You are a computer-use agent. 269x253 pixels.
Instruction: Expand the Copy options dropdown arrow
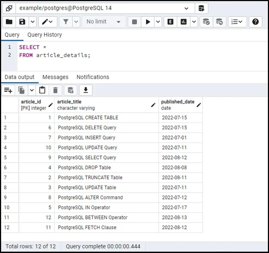[32, 90]
